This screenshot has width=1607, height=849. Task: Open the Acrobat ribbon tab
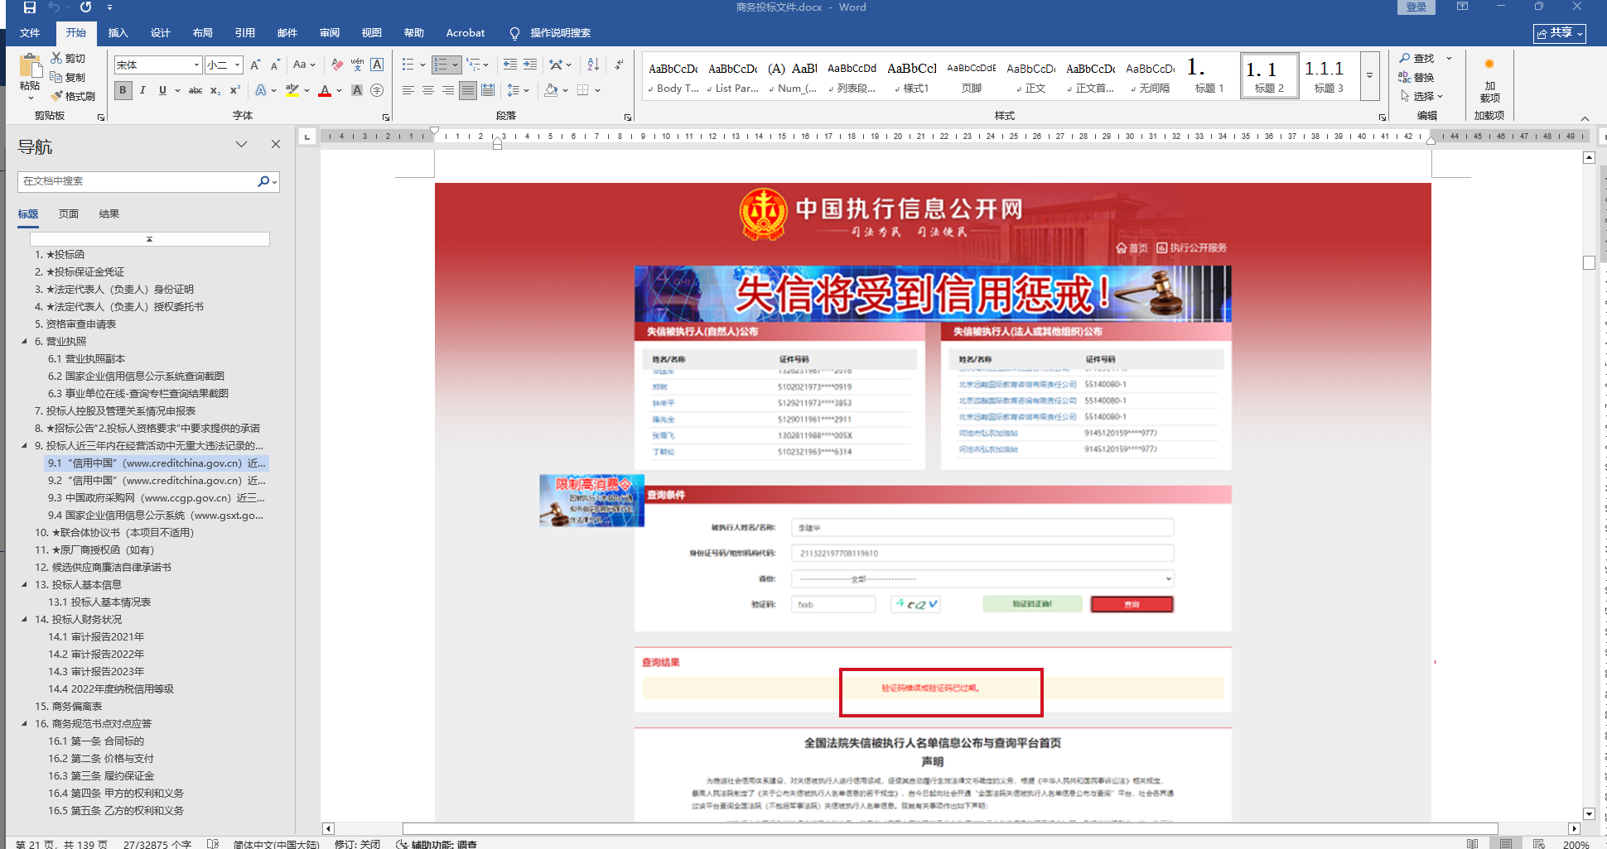[x=466, y=33]
